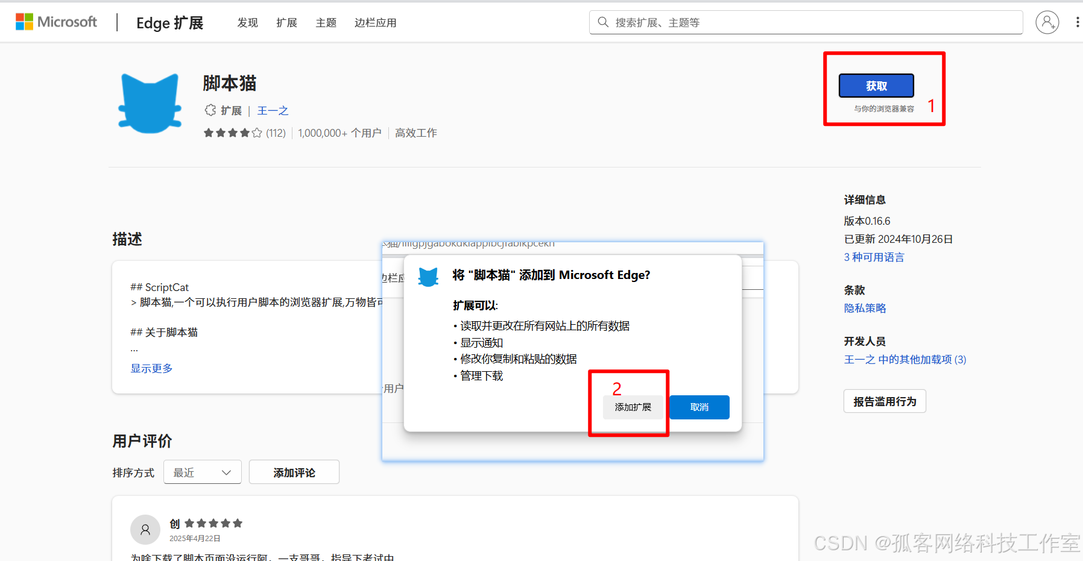1083x561 pixels.
Task: Click the 显示通知 permission line
Action: point(481,343)
